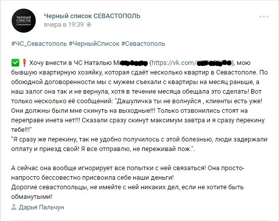The image size is (279, 221).
Task: Open author Дарья Пальчун's profile
Action: click(x=41, y=207)
